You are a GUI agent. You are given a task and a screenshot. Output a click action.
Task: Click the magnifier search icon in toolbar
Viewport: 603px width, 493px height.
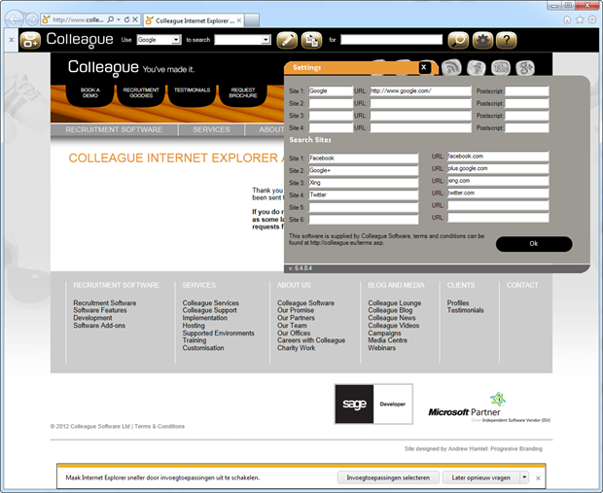coord(458,40)
